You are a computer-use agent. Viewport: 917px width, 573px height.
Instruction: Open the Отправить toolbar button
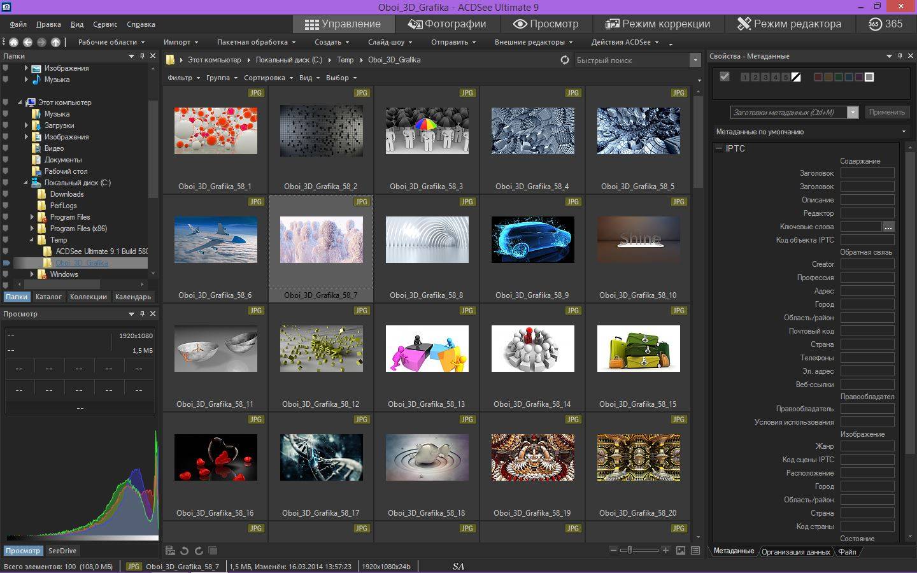pyautogui.click(x=453, y=42)
